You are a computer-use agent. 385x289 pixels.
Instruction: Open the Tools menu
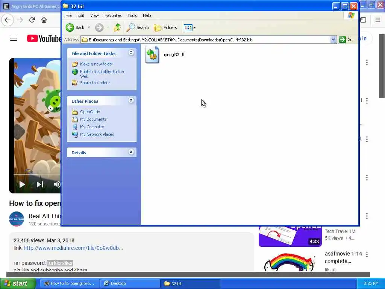click(132, 15)
